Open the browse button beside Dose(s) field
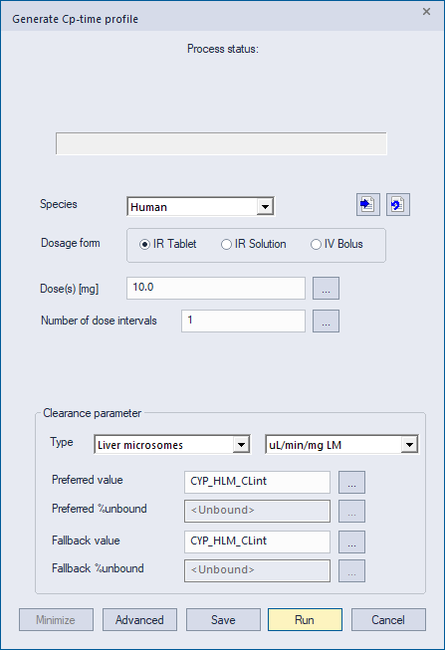The height and width of the screenshot is (650, 445). pos(326,288)
